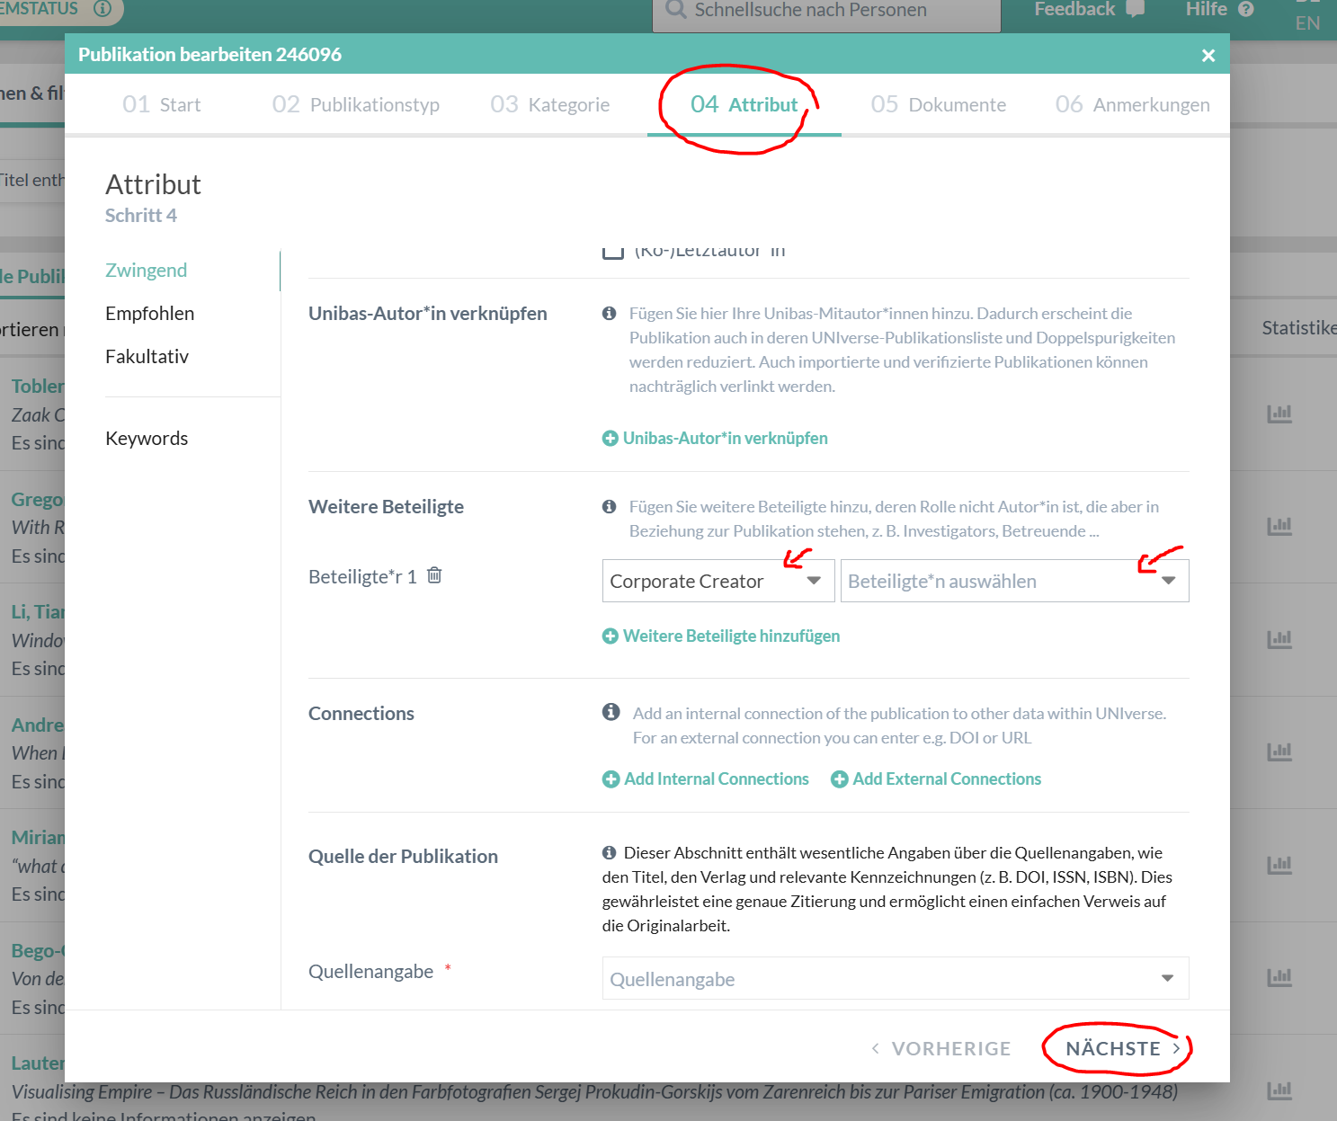This screenshot has height=1121, width=1337.
Task: Click Add Internal Connections link
Action: click(x=716, y=778)
